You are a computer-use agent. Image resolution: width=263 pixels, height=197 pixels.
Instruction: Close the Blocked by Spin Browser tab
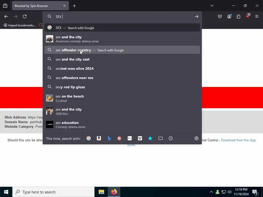(64, 6)
